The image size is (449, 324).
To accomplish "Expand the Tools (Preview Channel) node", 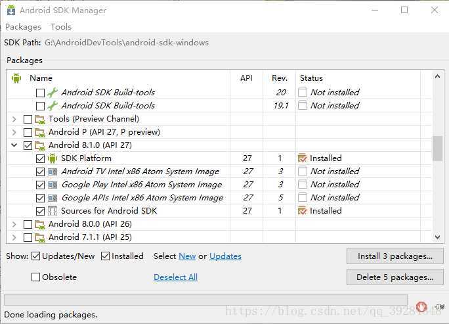I will click(14, 119).
